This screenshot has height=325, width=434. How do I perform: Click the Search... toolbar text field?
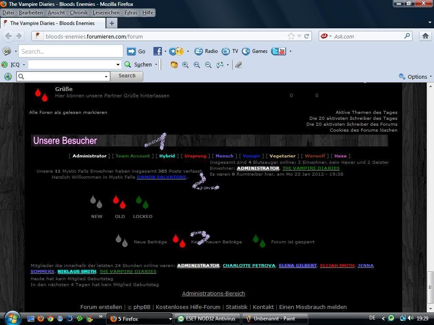click(x=71, y=51)
